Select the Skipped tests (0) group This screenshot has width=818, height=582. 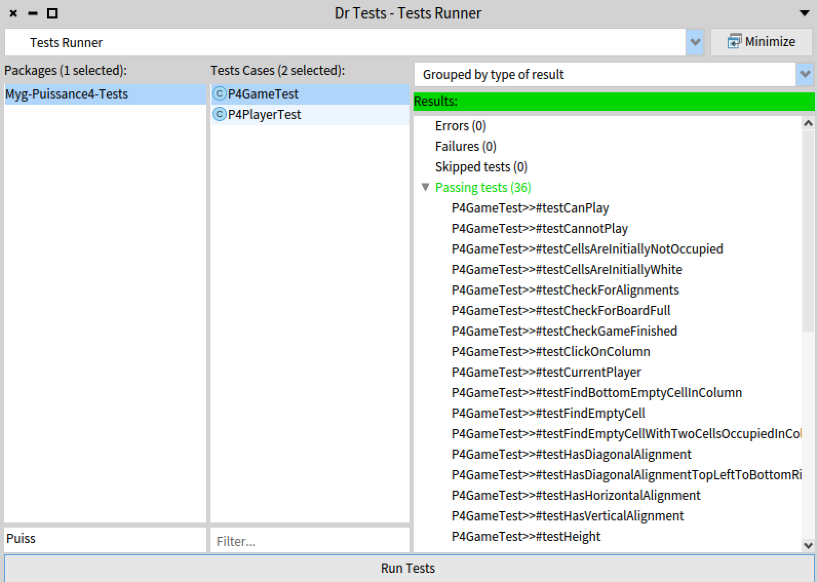(481, 167)
